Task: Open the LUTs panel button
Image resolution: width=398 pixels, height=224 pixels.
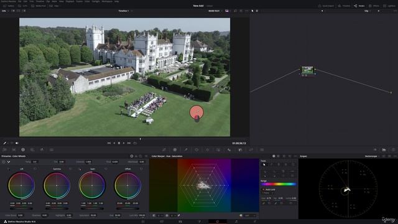Action: 22,6
